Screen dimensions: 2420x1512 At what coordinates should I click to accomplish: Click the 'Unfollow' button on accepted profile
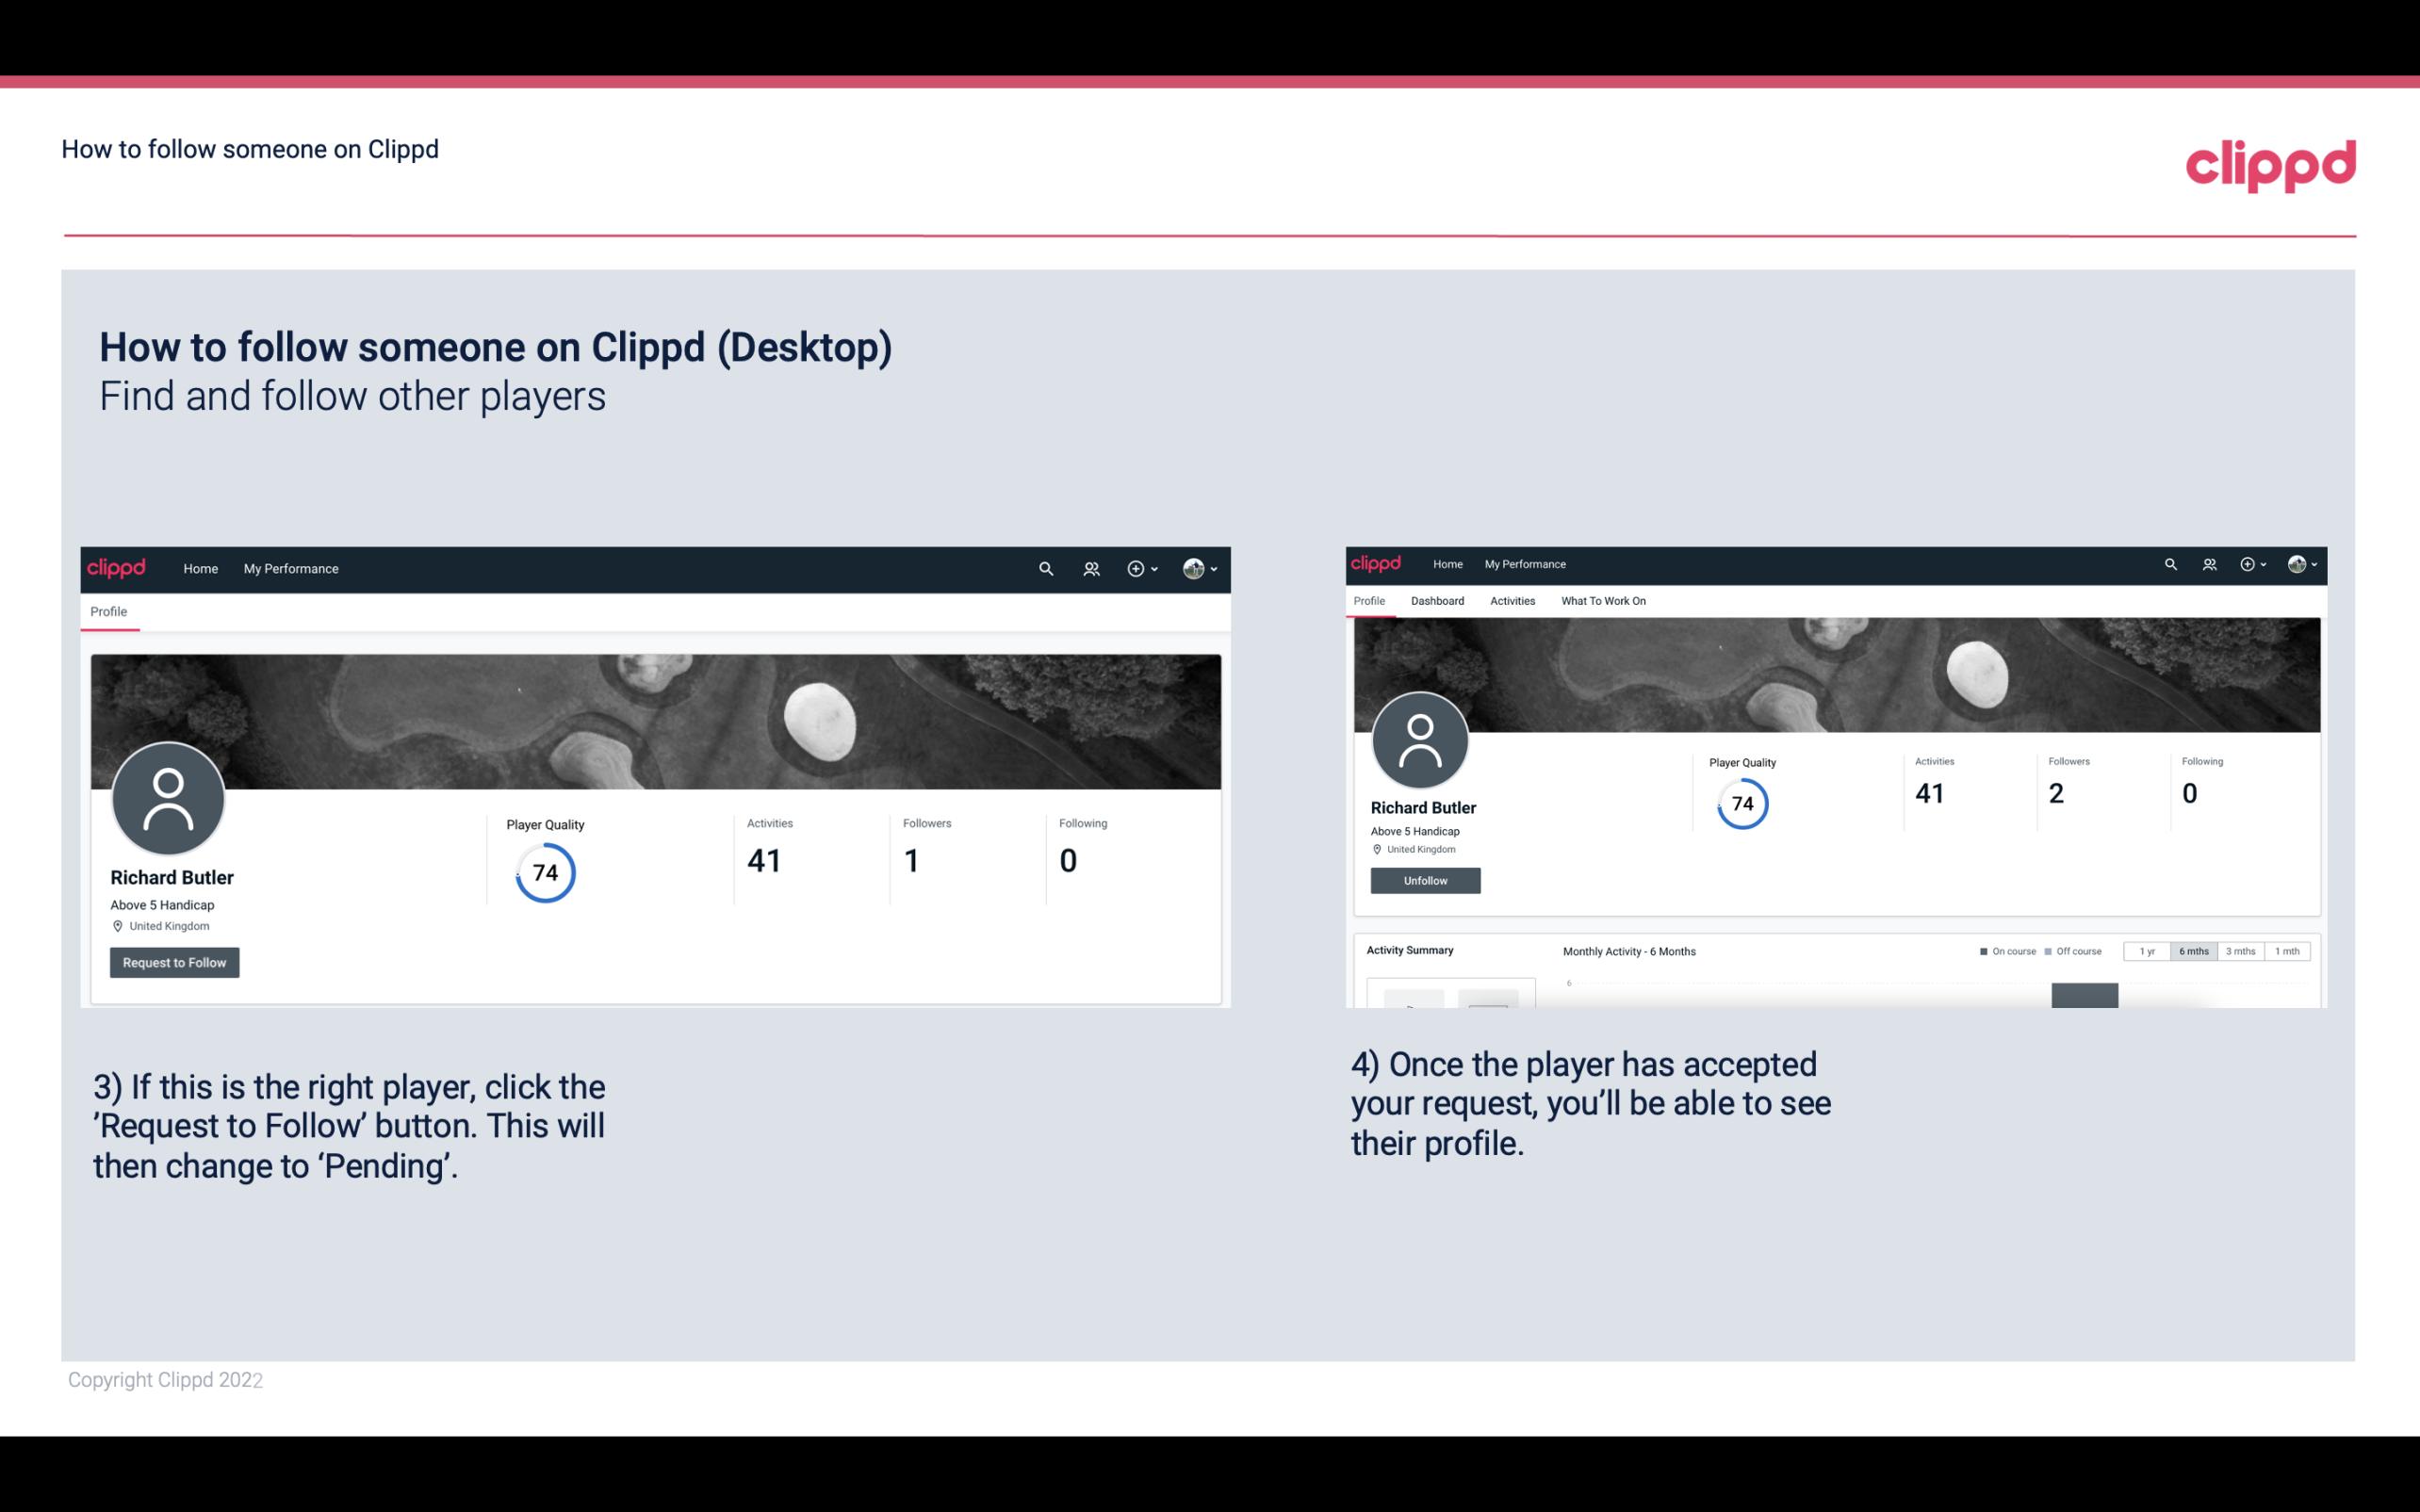click(x=1425, y=878)
